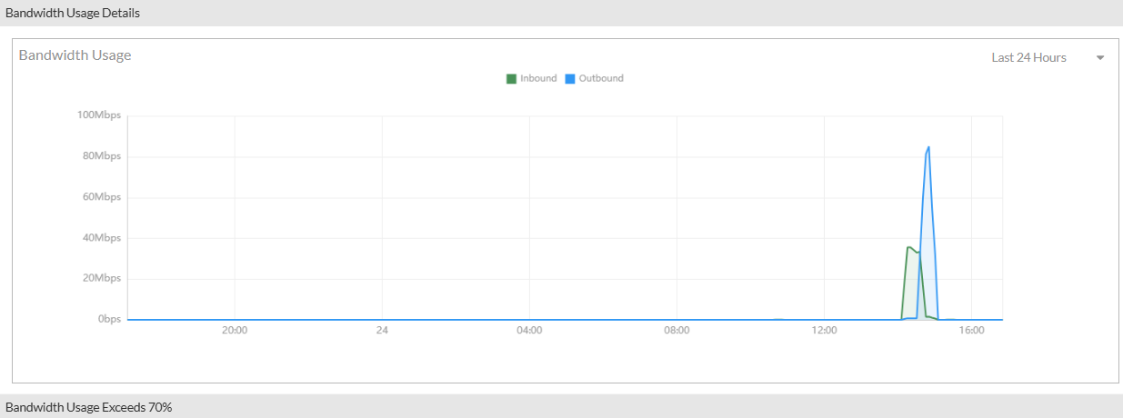The height and width of the screenshot is (418, 1123).
Task: Click the 08:00 x-axis time label
Action: click(x=677, y=331)
